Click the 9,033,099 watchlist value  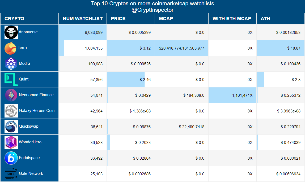tap(94, 33)
